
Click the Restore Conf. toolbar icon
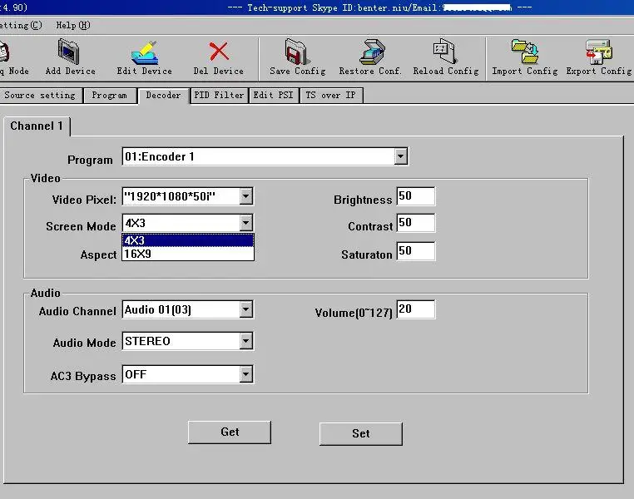(x=370, y=52)
